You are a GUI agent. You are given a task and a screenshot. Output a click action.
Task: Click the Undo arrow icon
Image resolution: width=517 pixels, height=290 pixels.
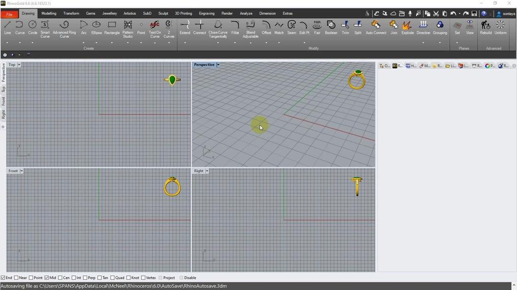tap(453, 14)
